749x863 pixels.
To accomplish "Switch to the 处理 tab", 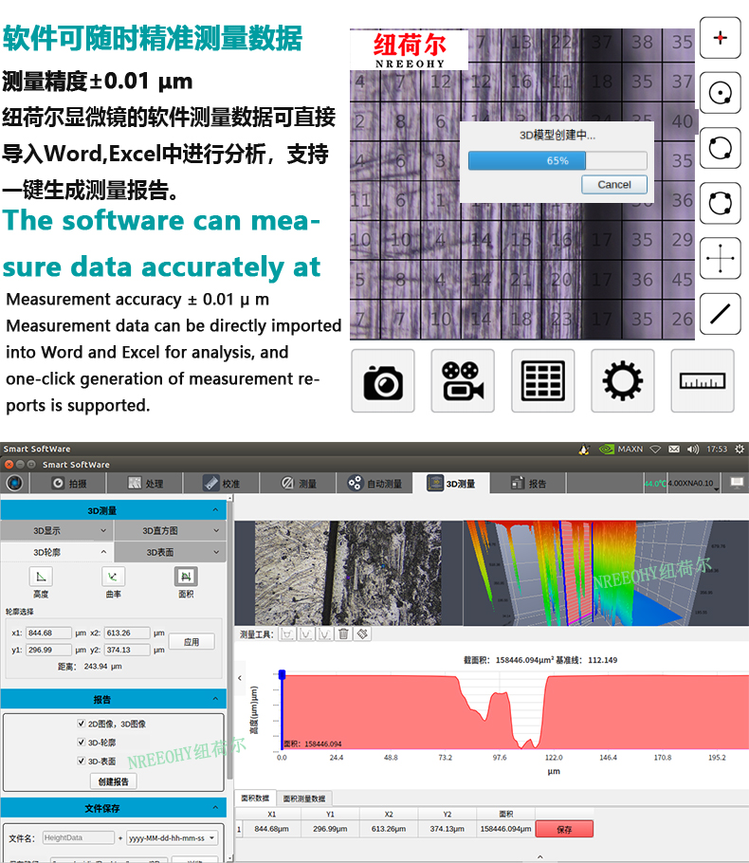I will click(x=146, y=484).
